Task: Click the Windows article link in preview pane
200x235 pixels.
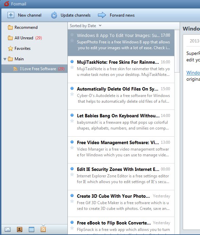Action: tap(193, 73)
